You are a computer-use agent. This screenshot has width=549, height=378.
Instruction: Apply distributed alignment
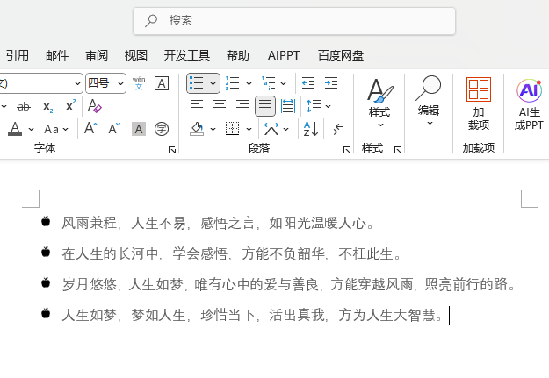click(288, 106)
